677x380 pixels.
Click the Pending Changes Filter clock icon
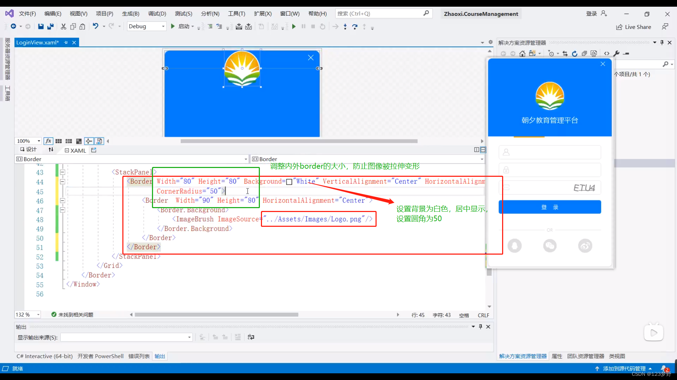pos(551,54)
